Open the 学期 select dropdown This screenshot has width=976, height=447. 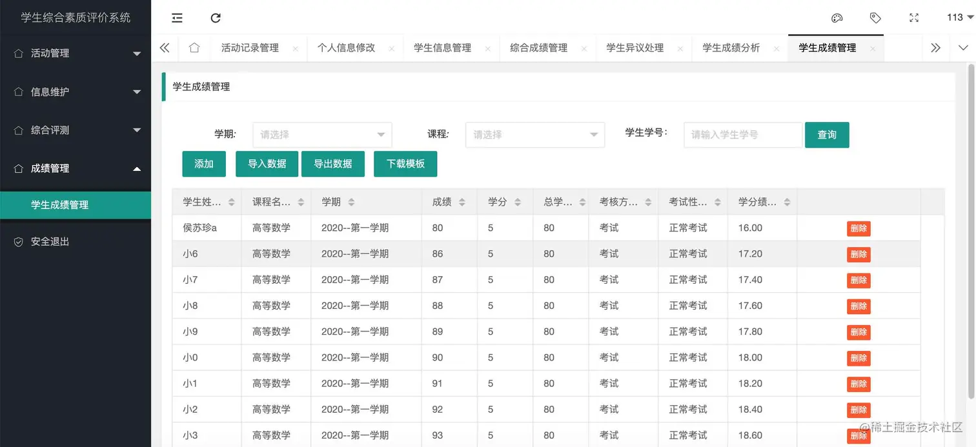click(322, 135)
